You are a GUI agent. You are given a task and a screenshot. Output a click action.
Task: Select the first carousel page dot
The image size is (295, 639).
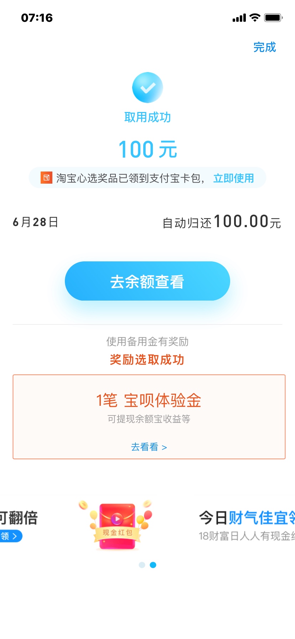[142, 565]
